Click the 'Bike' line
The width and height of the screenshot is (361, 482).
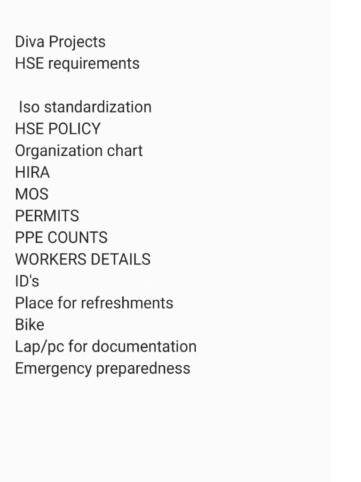[x=30, y=325]
